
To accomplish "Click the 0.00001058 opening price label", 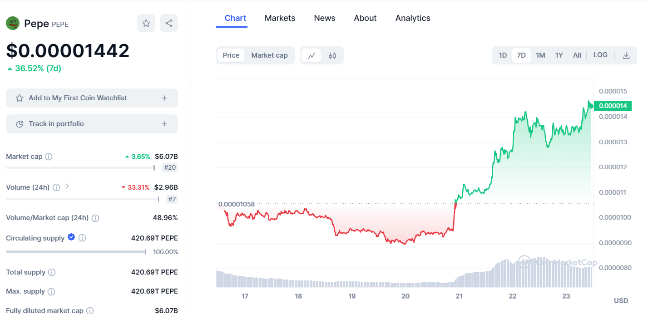I will (237, 204).
